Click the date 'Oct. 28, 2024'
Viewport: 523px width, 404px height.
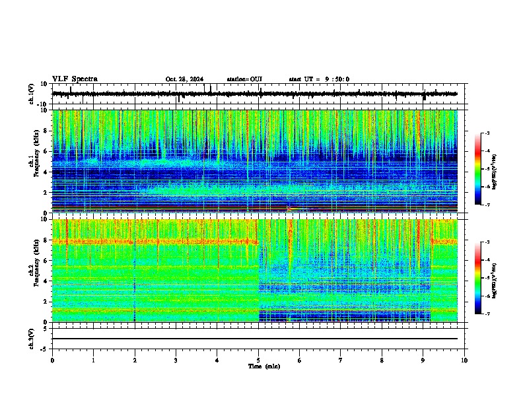coord(184,79)
